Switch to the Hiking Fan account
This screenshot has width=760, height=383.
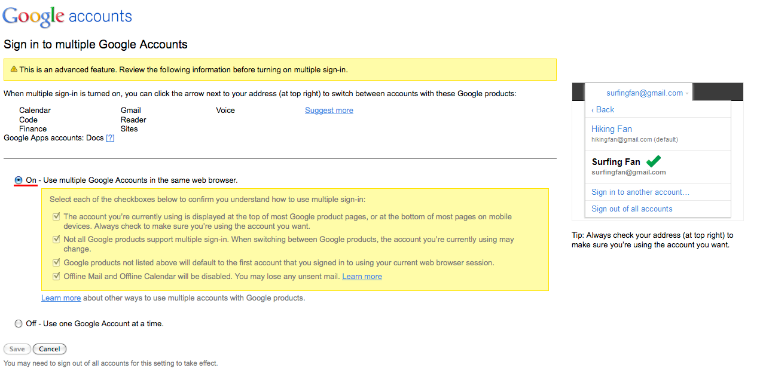[611, 129]
